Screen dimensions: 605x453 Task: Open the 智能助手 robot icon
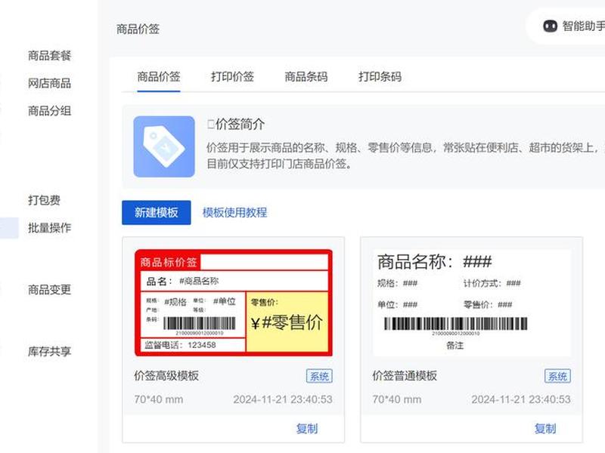tap(551, 26)
